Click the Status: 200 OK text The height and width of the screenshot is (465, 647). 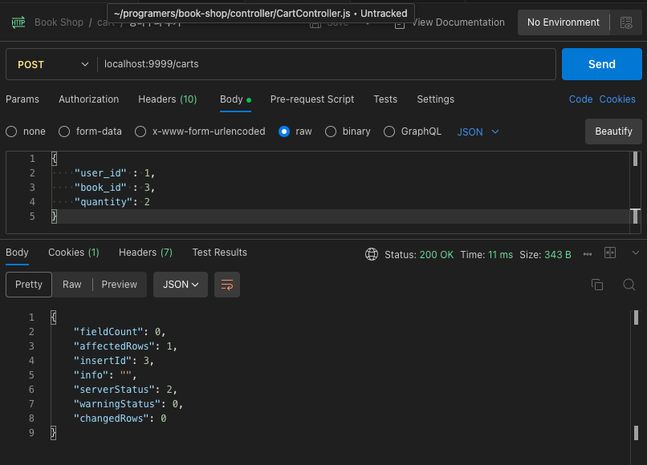click(419, 255)
